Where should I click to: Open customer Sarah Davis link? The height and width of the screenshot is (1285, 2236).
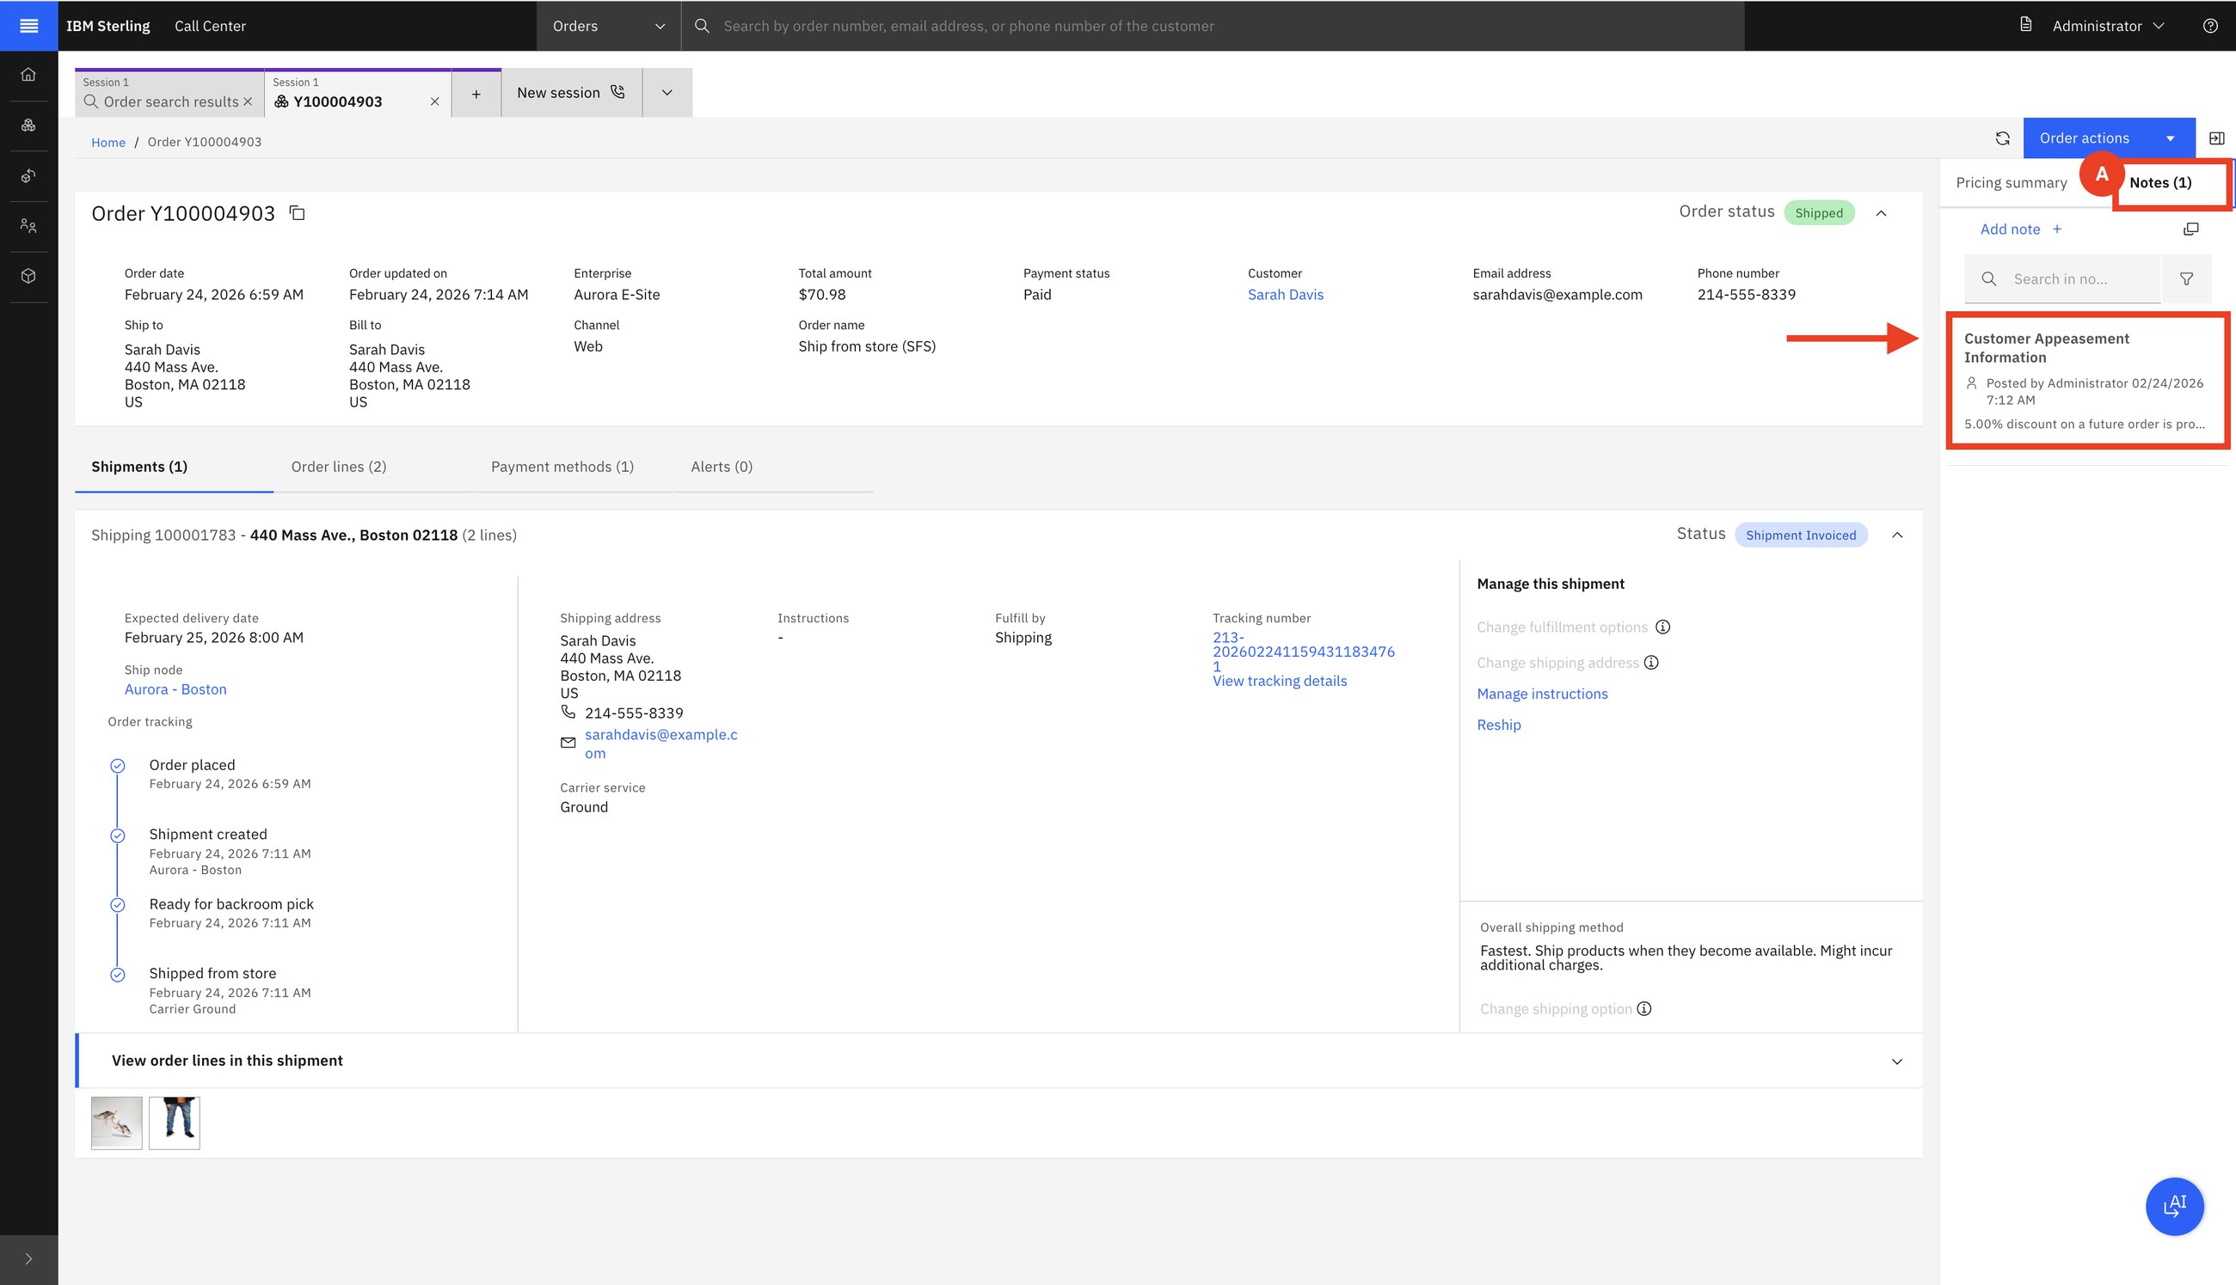(x=1286, y=295)
